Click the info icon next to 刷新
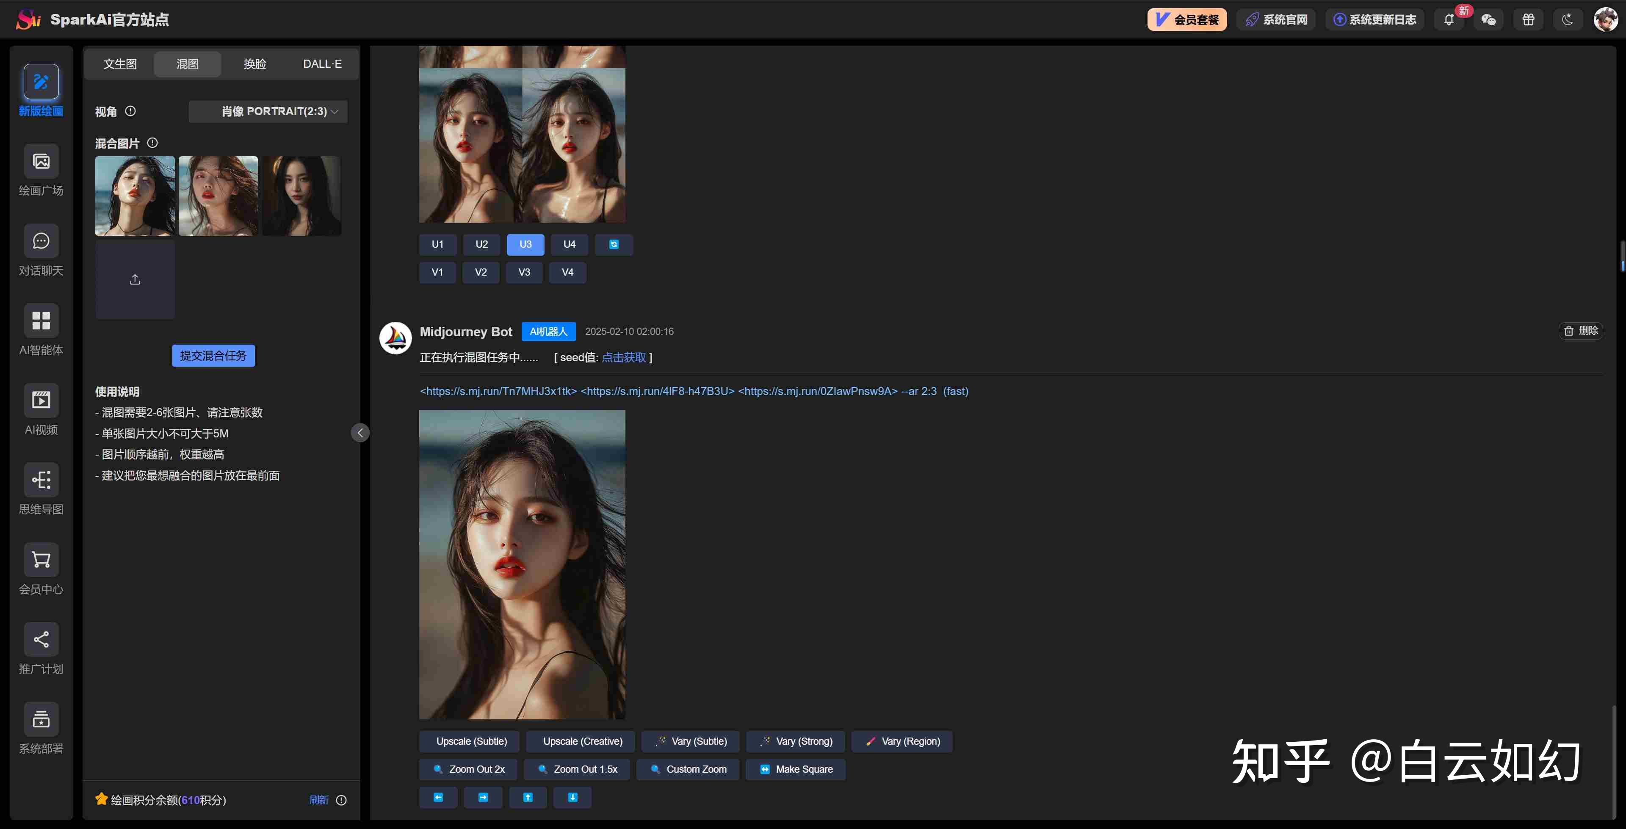Screen dimensions: 1626x829 pyautogui.click(x=341, y=800)
